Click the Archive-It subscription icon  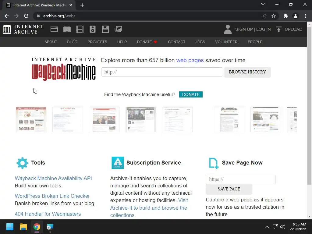coord(118,163)
